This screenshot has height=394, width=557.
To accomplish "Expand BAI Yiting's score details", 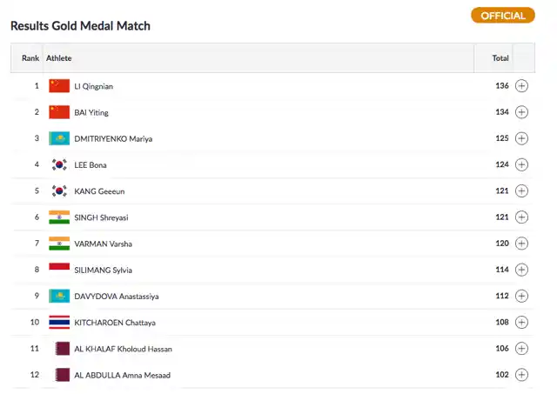I will point(521,112).
